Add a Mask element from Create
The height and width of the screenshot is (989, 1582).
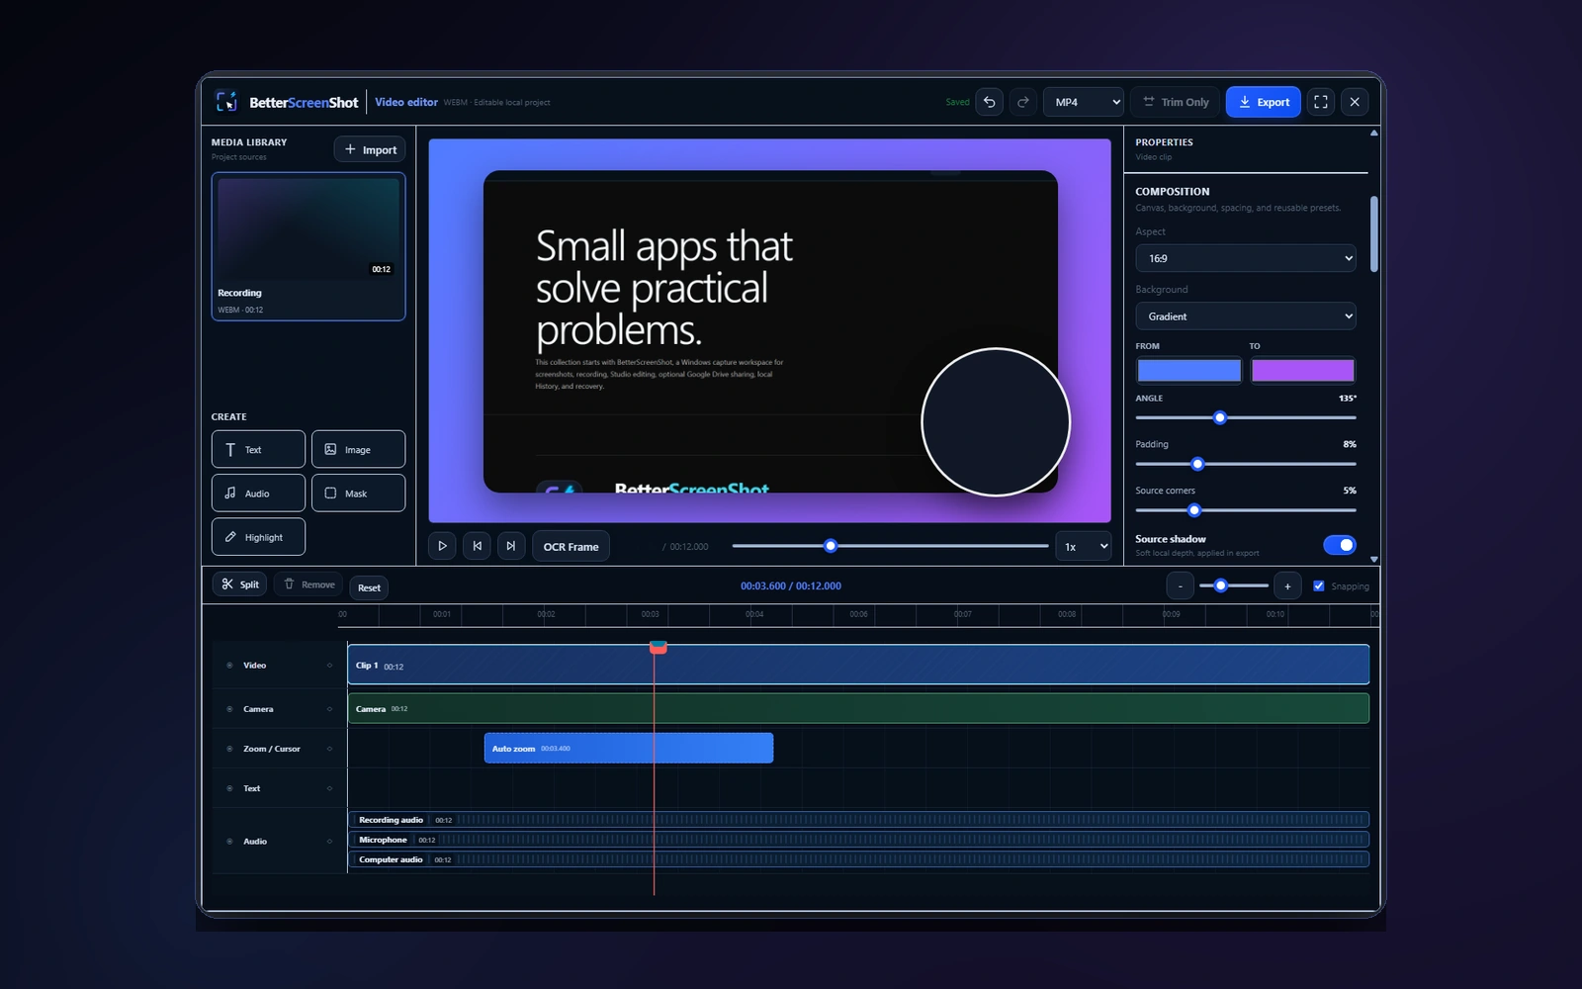(x=358, y=493)
